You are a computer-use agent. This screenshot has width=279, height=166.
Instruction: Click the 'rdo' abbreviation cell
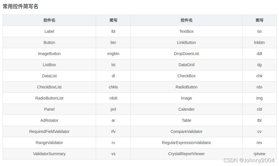[259, 87]
